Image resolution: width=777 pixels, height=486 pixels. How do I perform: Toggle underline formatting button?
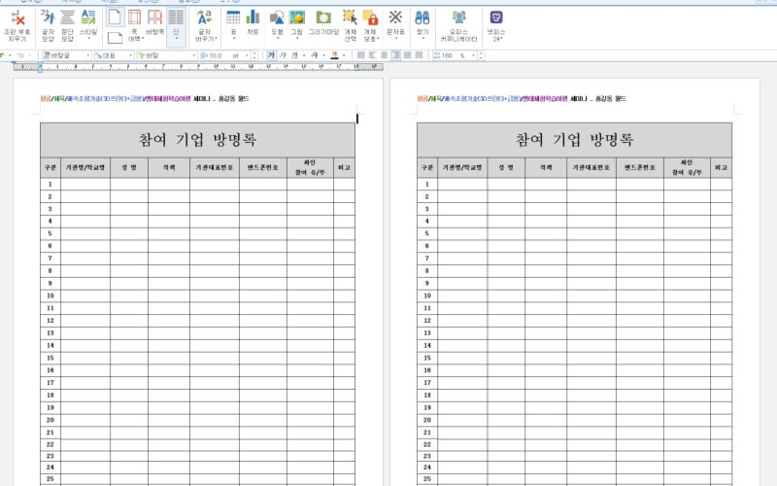coord(294,55)
